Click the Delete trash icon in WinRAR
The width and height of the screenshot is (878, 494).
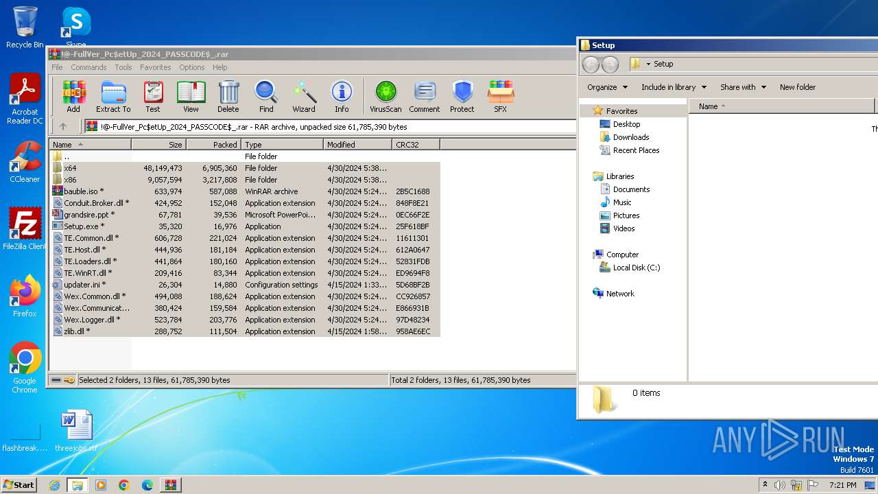coord(228,97)
